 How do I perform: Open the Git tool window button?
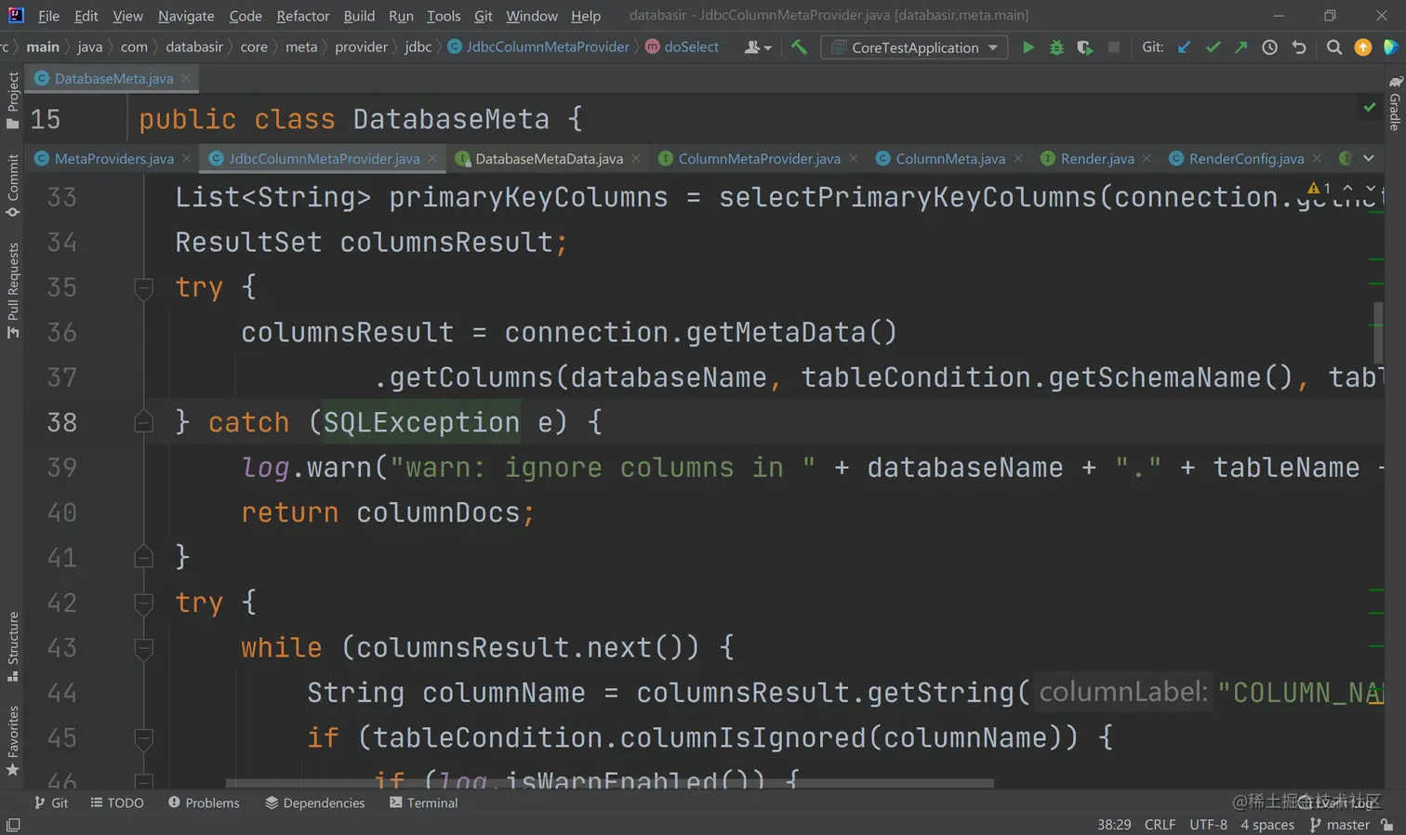click(x=51, y=802)
